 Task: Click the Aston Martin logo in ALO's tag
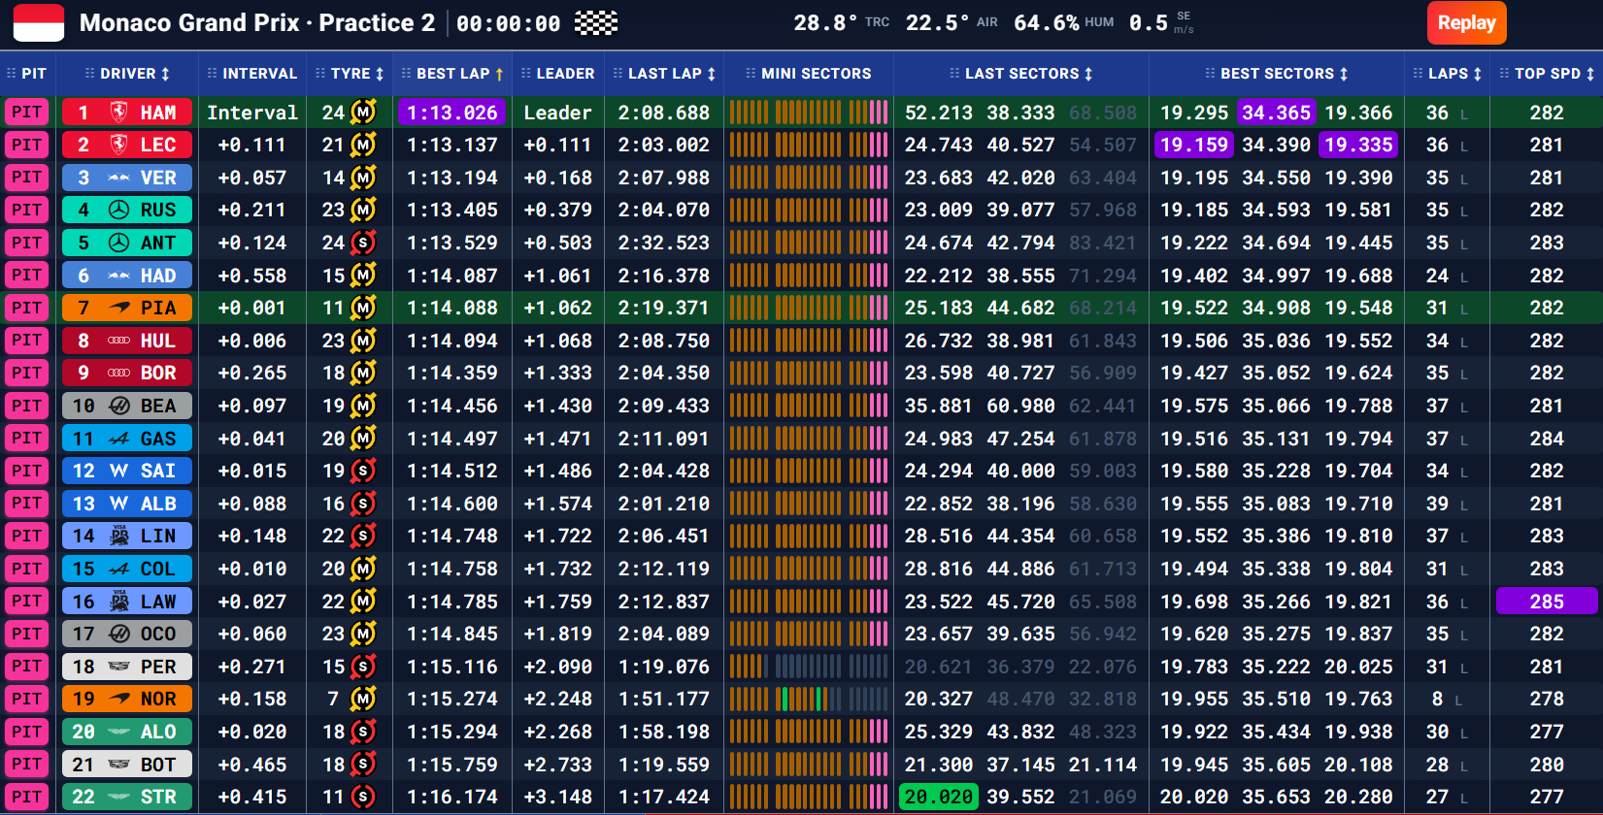(x=118, y=732)
